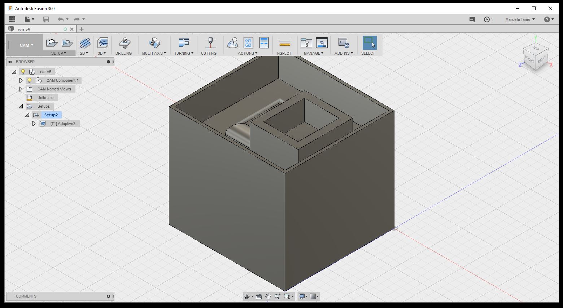Click the New Folder icon in Setup group
The height and width of the screenshot is (308, 563).
(x=67, y=43)
